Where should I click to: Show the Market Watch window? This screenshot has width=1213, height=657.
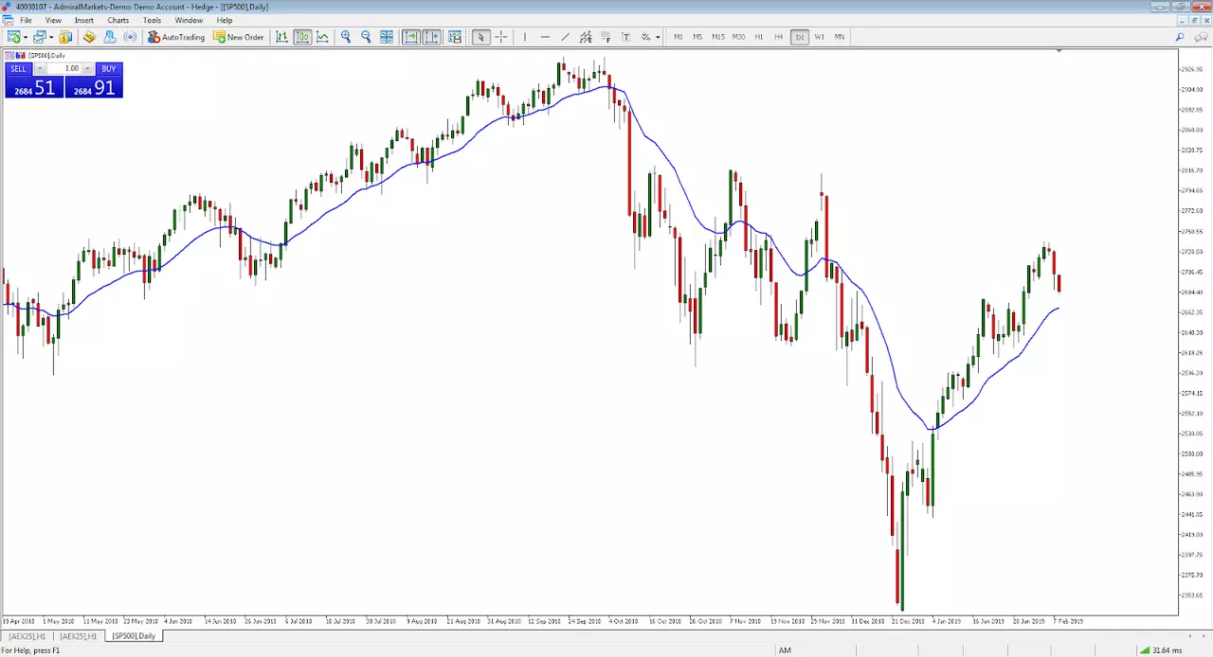(65, 37)
